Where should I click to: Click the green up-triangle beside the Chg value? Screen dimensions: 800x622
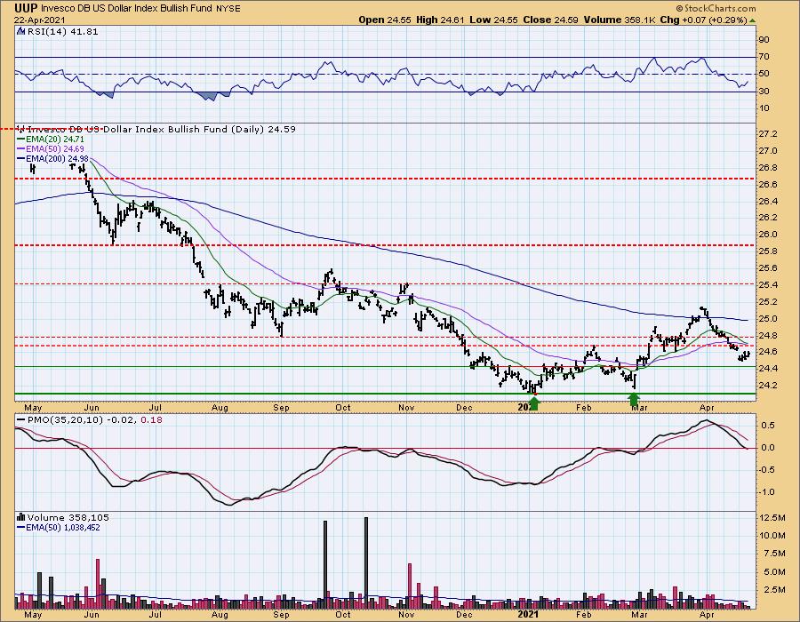pyautogui.click(x=753, y=20)
